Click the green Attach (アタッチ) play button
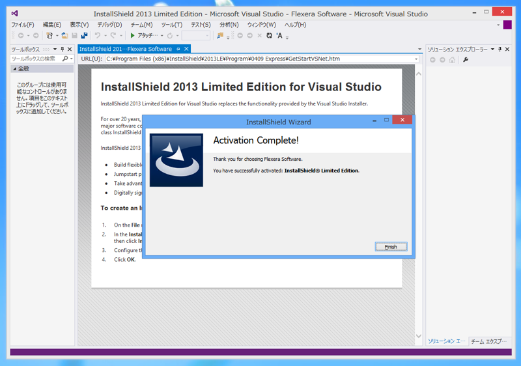Viewport: 521px width, 366px height. [x=133, y=35]
